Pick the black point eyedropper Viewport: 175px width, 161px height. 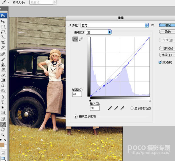click(110, 108)
